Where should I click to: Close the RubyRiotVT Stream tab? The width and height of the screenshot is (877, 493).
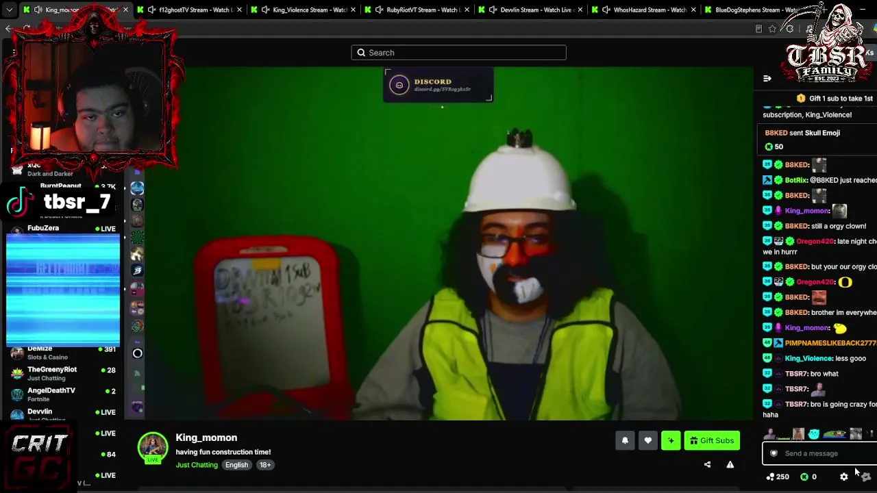pyautogui.click(x=467, y=10)
